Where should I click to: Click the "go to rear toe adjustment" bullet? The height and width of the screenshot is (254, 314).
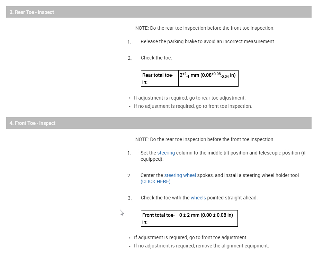coord(190,98)
